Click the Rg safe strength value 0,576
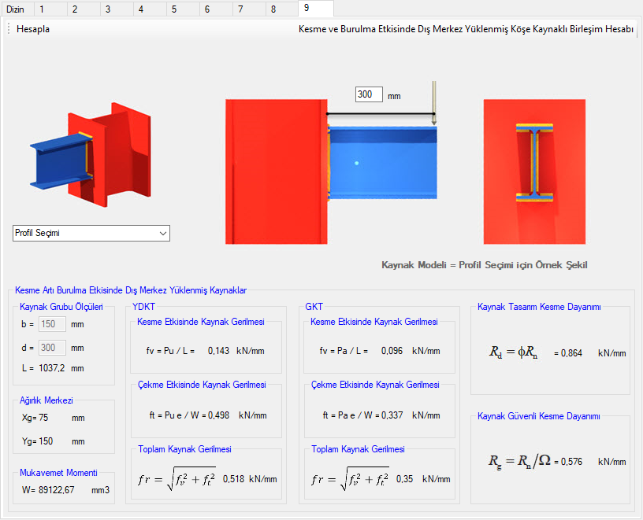Screen dimensions: 643x520 (x=571, y=462)
